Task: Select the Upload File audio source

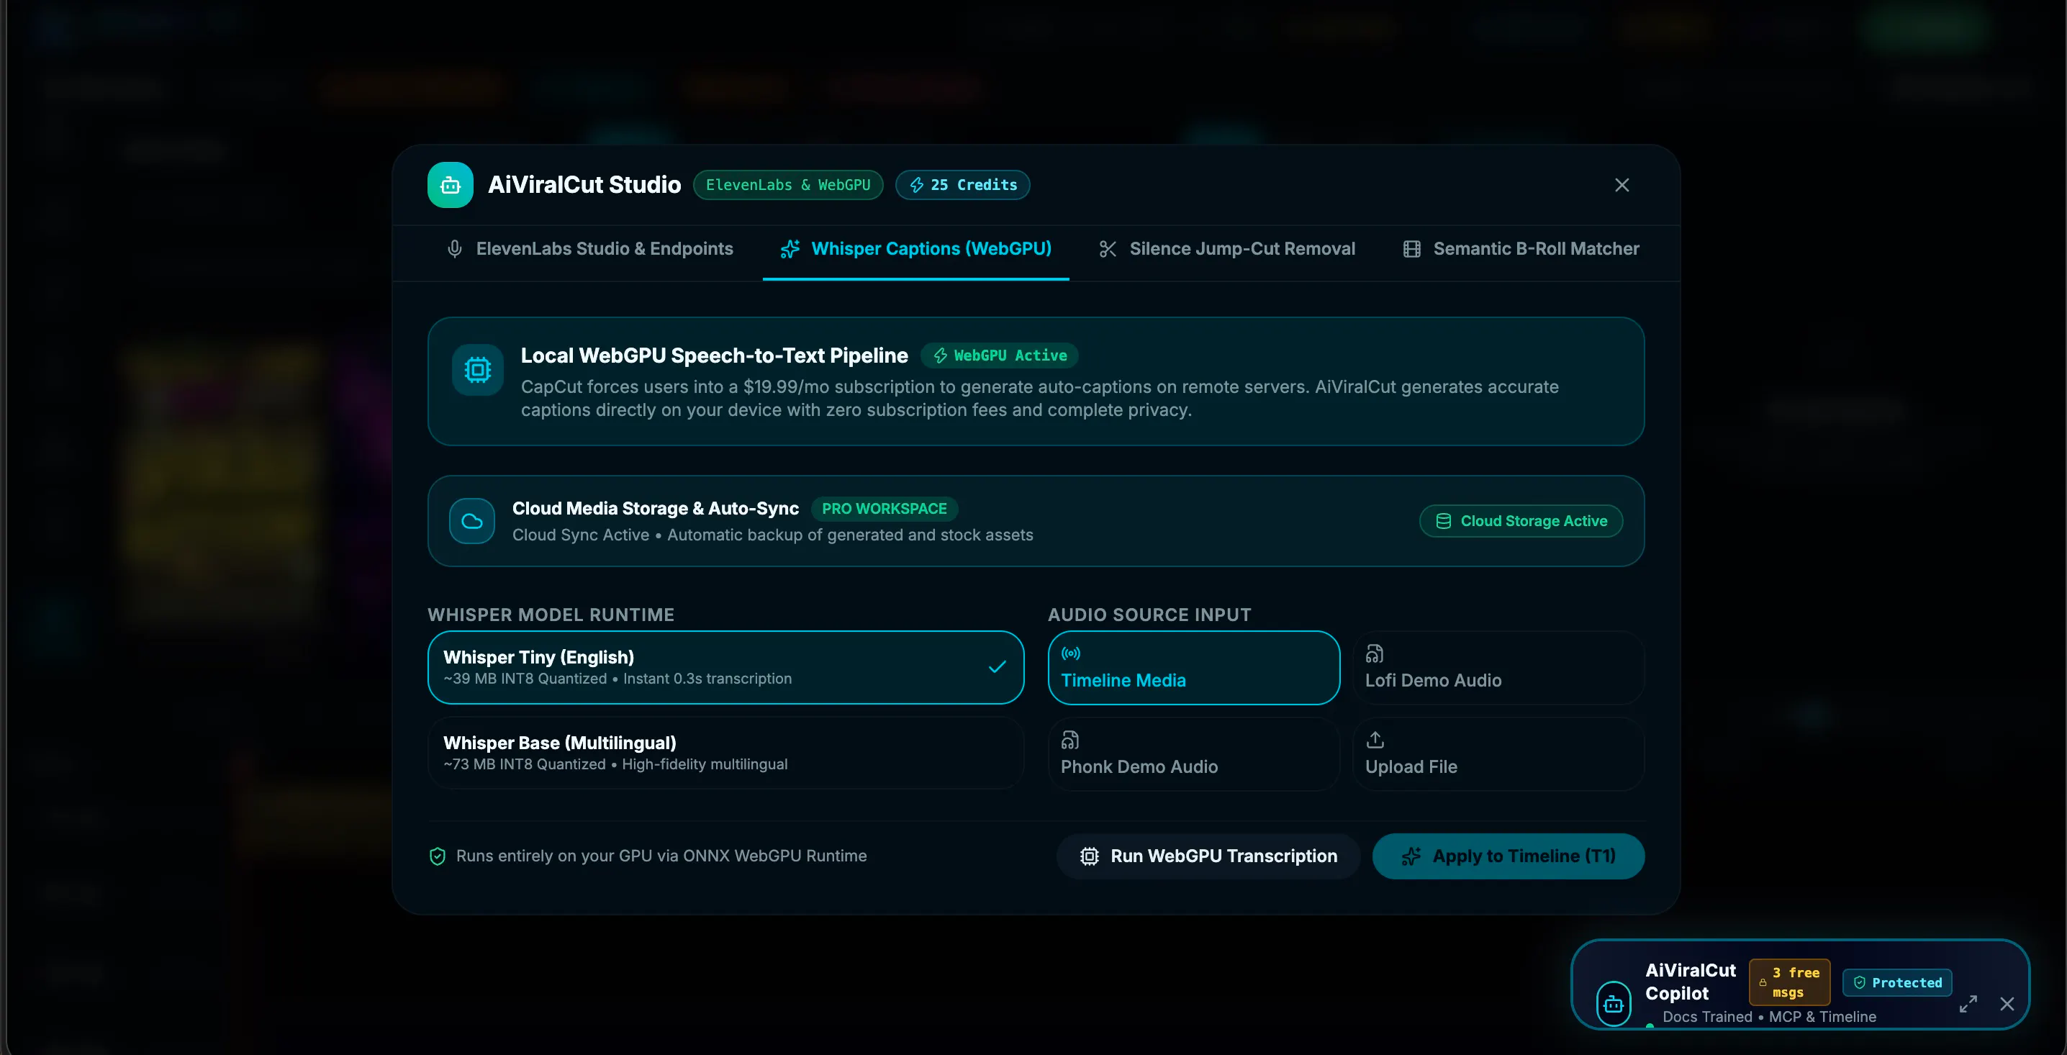Action: [1498, 754]
